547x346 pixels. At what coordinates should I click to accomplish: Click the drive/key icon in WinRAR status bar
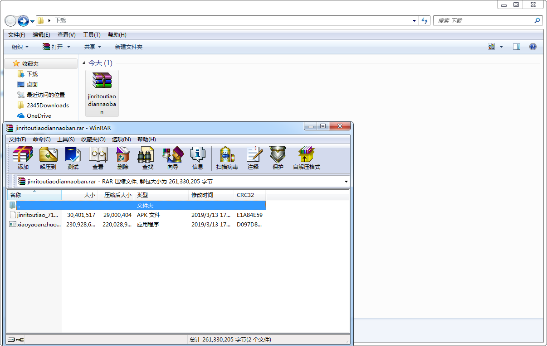[16, 339]
